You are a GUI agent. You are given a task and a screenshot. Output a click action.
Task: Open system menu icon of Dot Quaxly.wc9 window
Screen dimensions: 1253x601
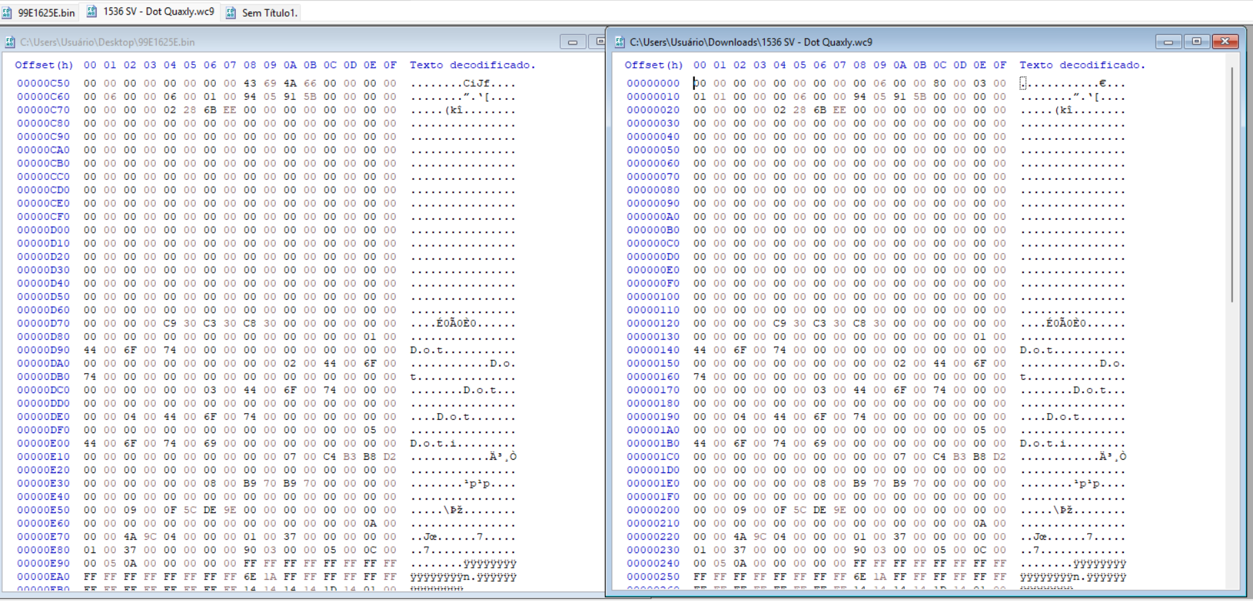coord(620,42)
